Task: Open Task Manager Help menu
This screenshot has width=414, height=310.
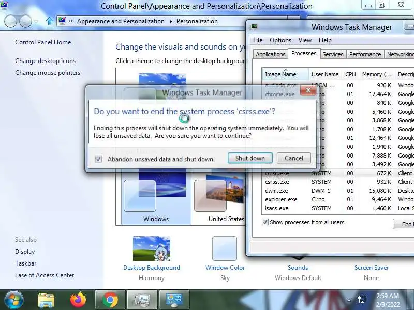Action: [x=325, y=40]
